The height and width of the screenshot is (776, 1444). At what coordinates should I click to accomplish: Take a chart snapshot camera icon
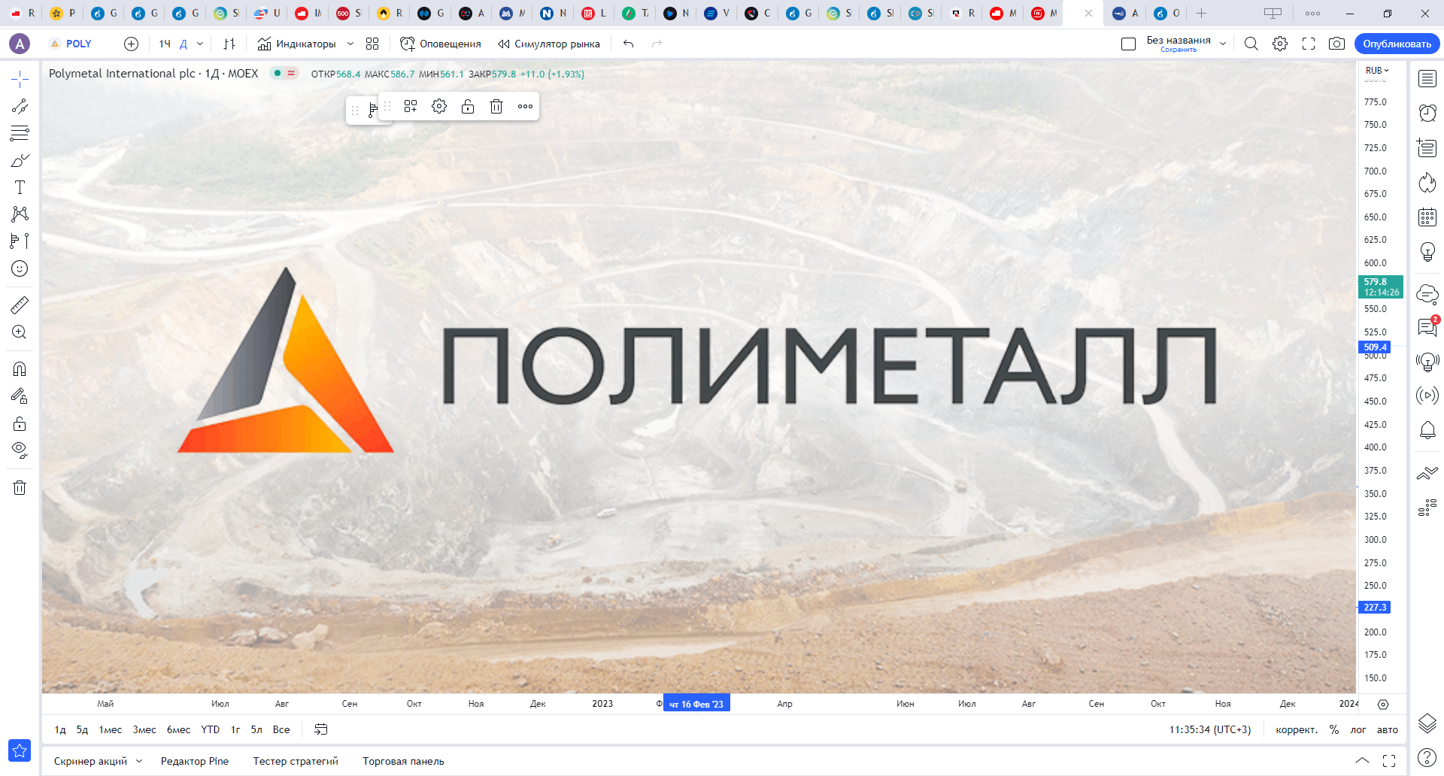pyautogui.click(x=1336, y=44)
